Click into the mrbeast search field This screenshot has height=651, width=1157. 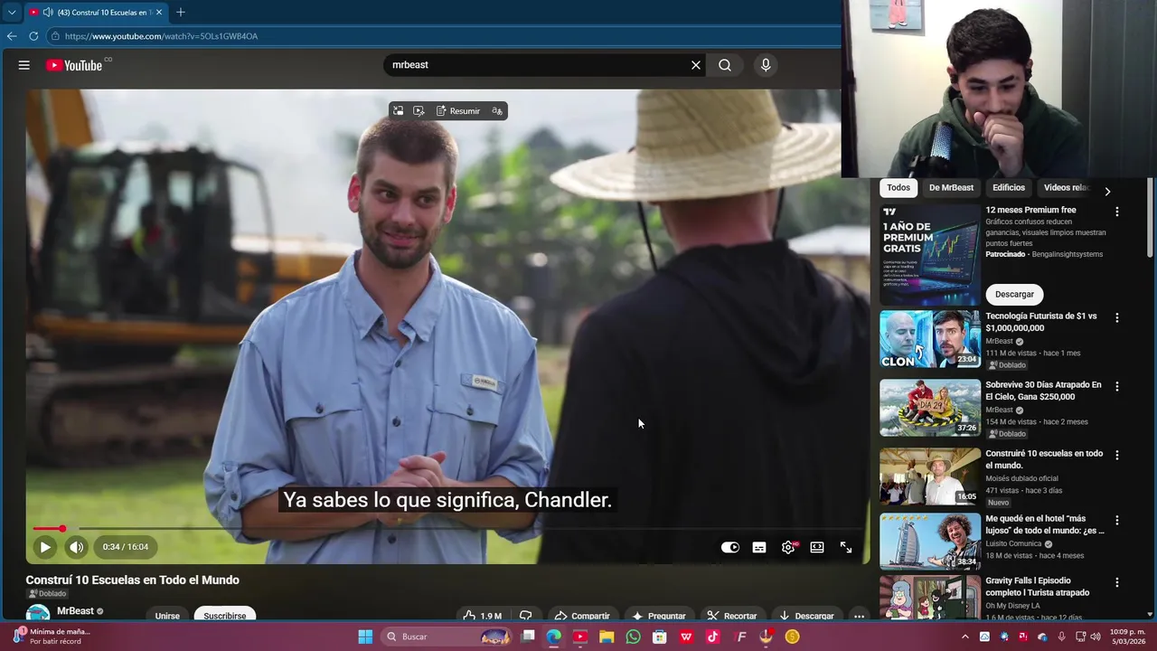pyautogui.click(x=538, y=65)
